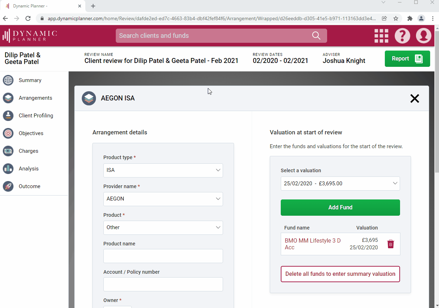Open the Product dropdown showing Other
This screenshot has height=308, width=439.
click(x=163, y=228)
